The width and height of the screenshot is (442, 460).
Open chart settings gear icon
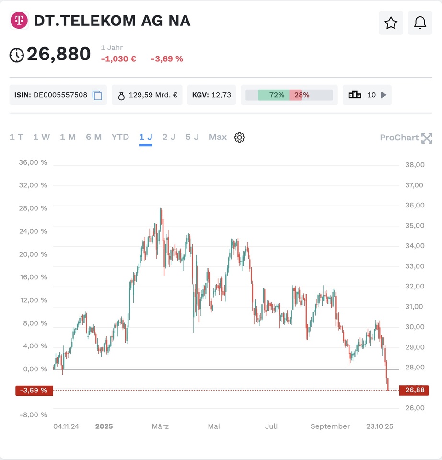coord(239,138)
